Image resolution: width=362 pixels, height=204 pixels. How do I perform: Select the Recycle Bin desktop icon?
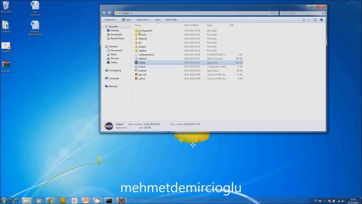6,7
